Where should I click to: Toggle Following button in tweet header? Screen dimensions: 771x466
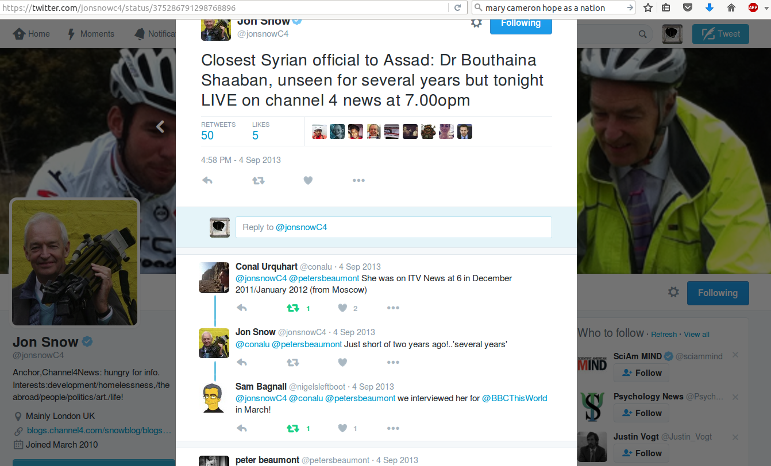pyautogui.click(x=521, y=23)
